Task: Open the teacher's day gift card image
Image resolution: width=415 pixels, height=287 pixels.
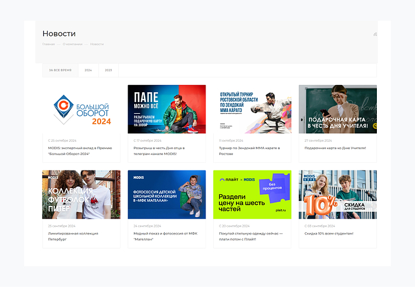Action: tap(338, 109)
